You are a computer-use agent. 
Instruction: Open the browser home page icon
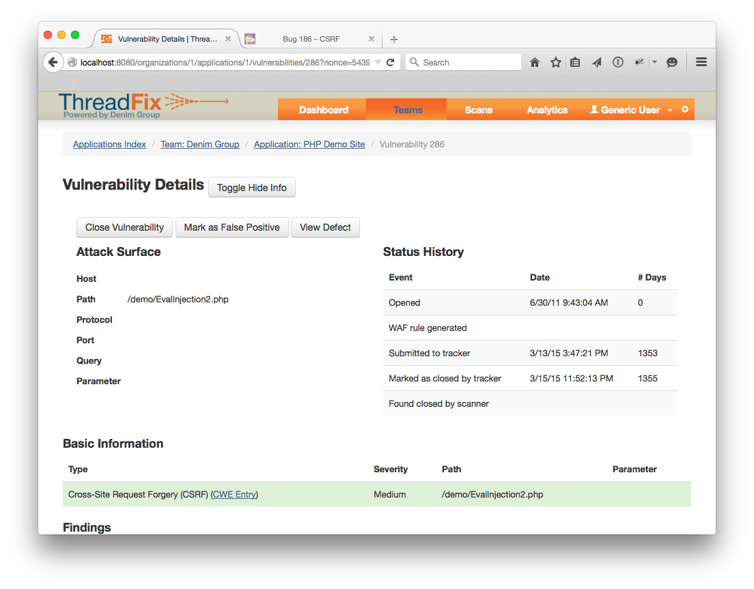point(535,63)
